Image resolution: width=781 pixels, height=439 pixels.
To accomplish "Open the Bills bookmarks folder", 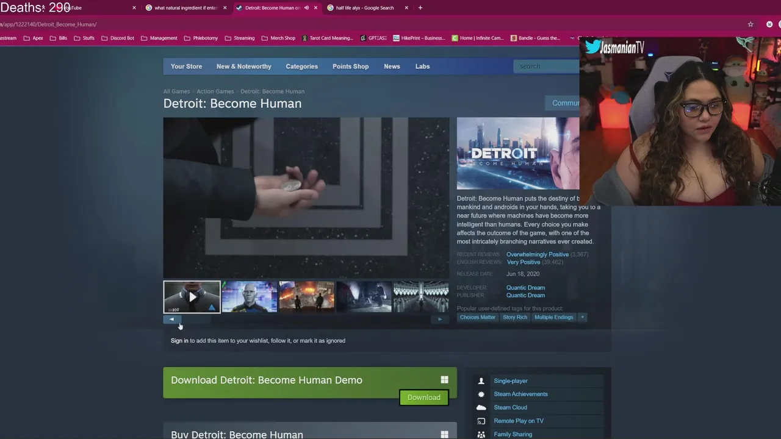I will (59, 38).
